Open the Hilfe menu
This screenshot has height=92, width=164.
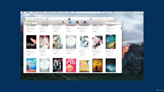[x=75, y=13]
